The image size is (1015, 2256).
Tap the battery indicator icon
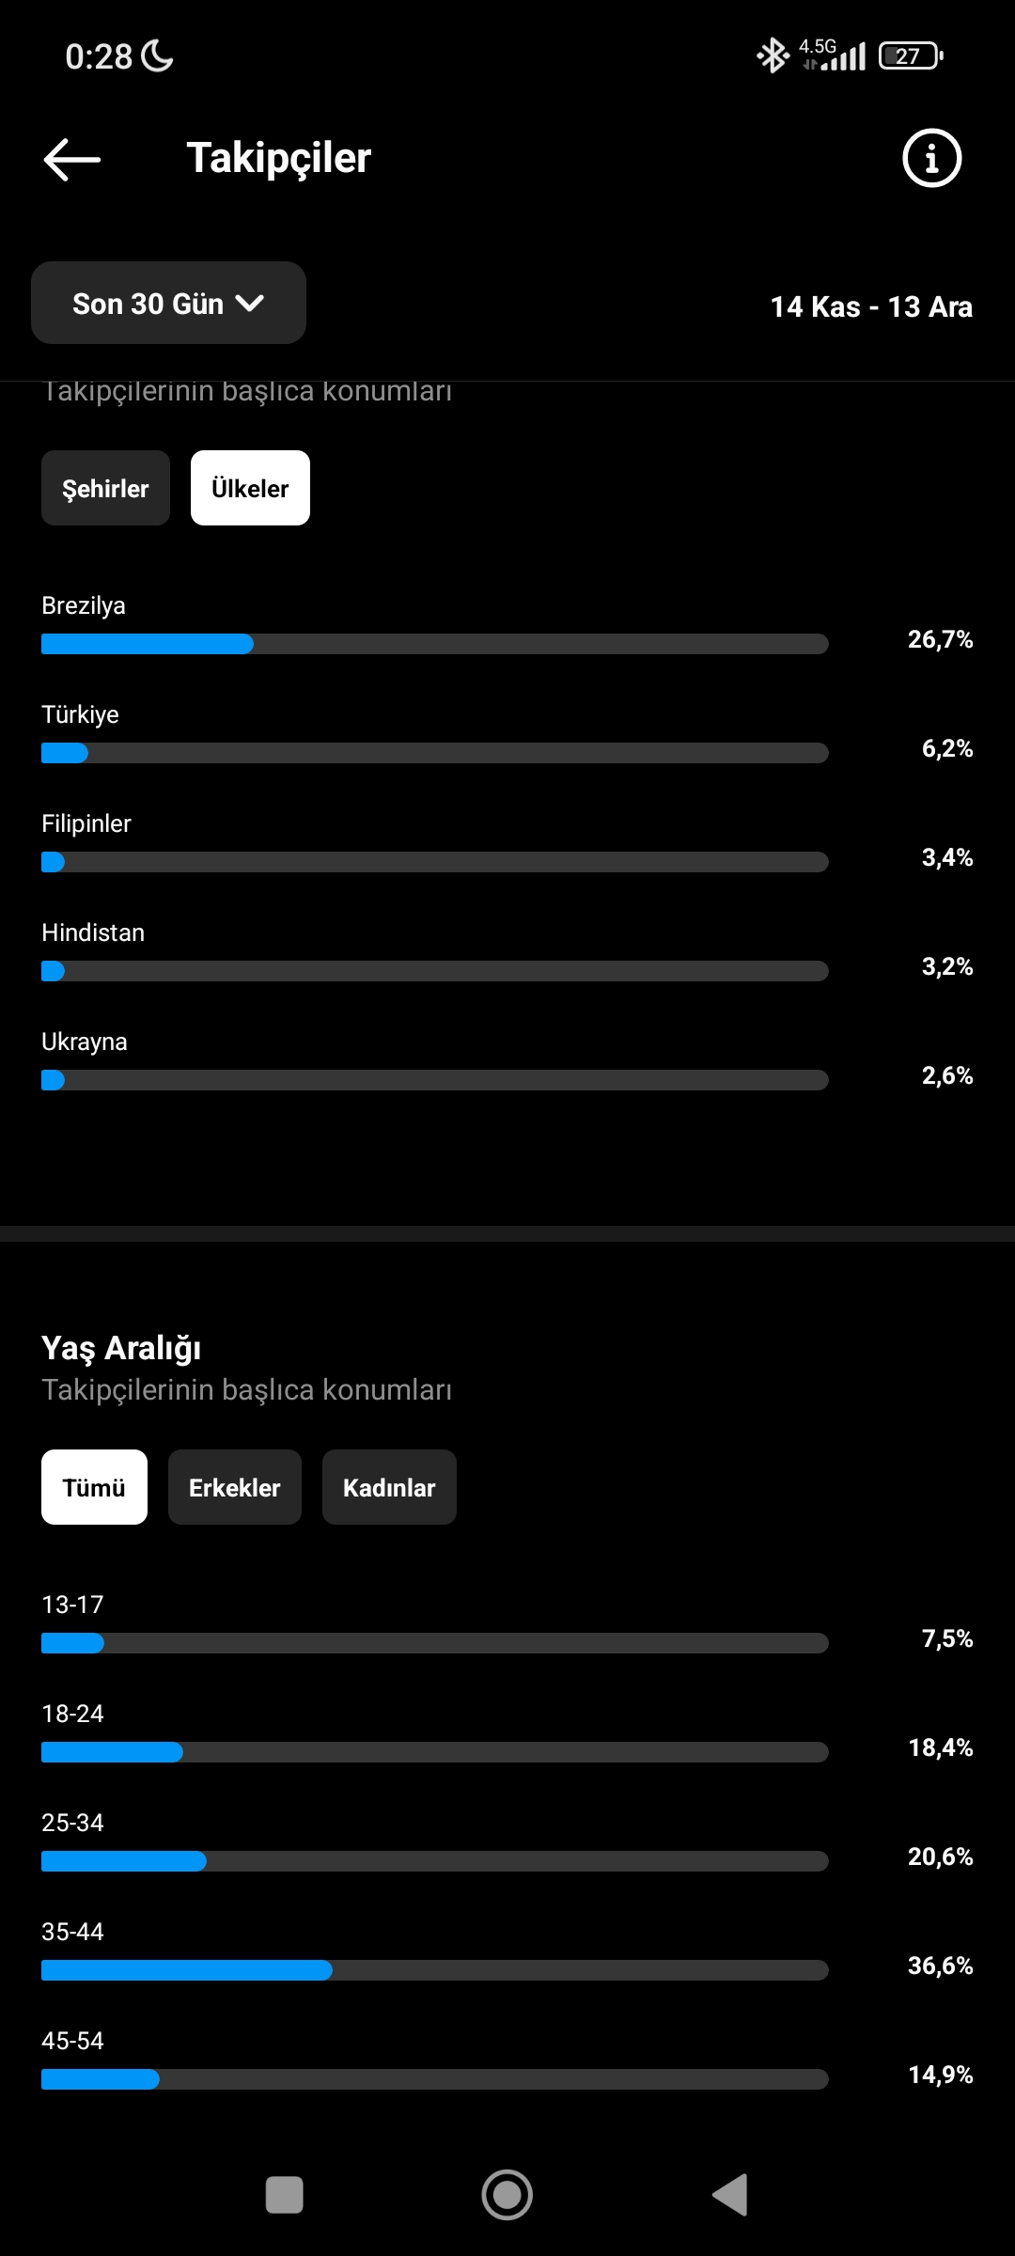(911, 55)
